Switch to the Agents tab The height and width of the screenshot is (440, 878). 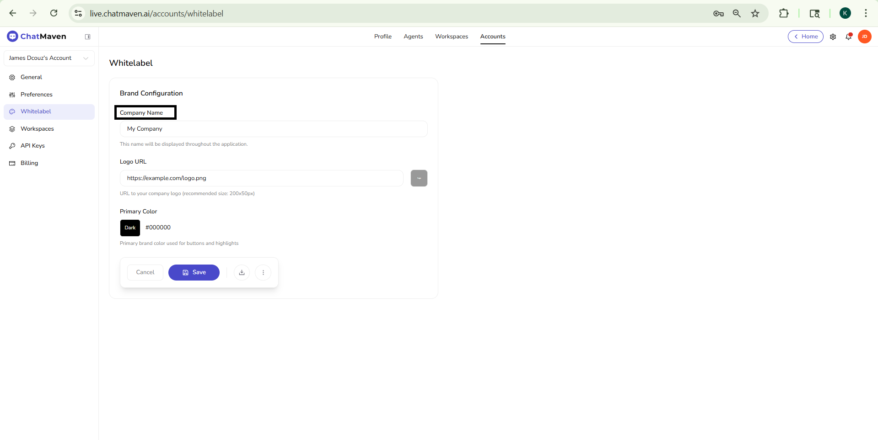(x=413, y=37)
